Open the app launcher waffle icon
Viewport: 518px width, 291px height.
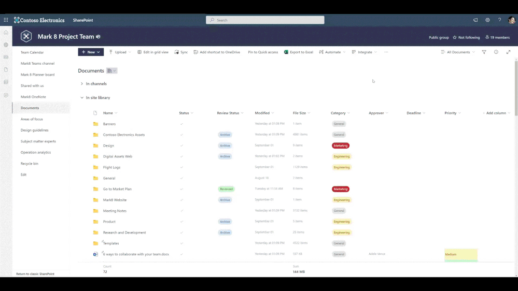pyautogui.click(x=6, y=20)
